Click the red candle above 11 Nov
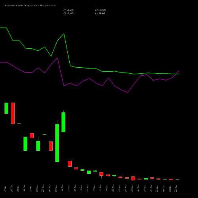198x198 pixels. coord(70,164)
